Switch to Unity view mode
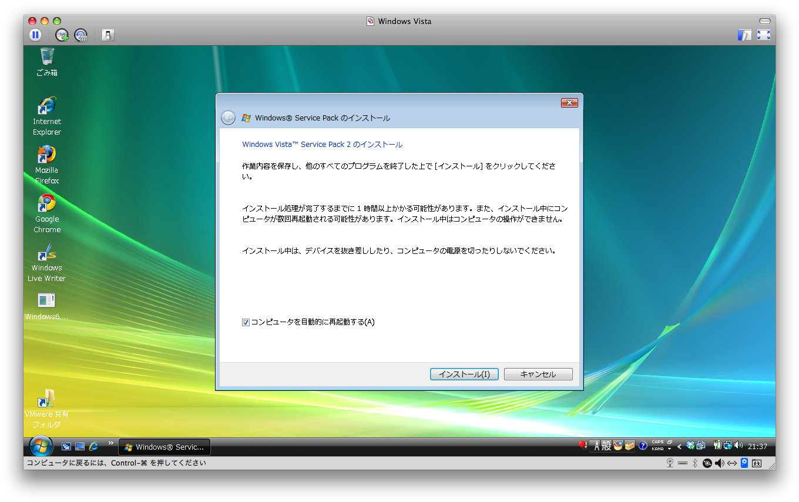Screen dimensions: 799x502 (x=744, y=35)
